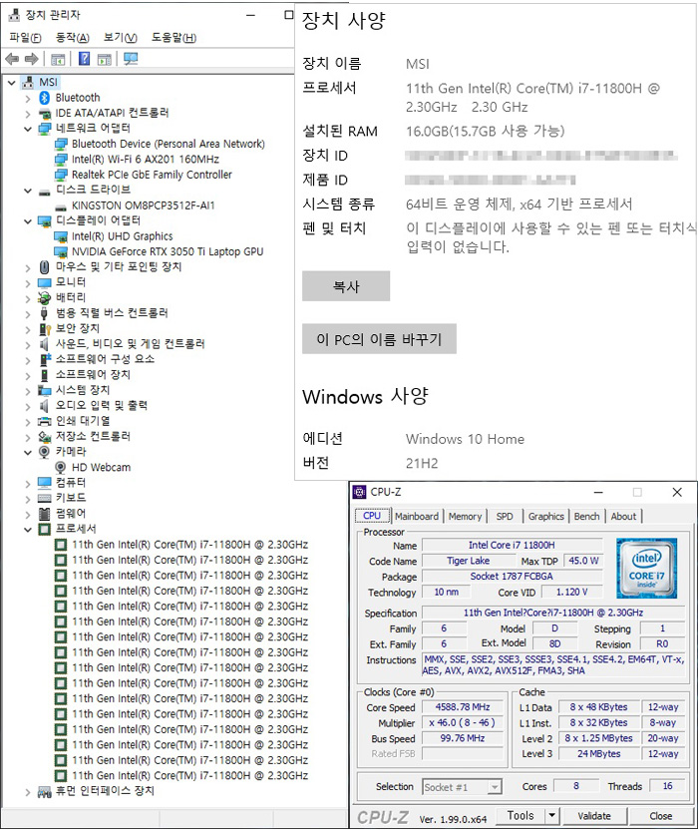Viewport: 698px width, 832px height.
Task: Open the Tools dropdown arrow in CPU-Z
Action: point(551,815)
